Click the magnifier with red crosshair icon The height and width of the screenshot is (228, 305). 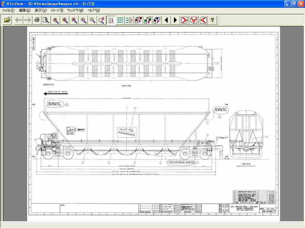click(65, 20)
